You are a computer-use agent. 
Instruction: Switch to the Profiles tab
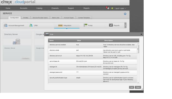click(26, 18)
